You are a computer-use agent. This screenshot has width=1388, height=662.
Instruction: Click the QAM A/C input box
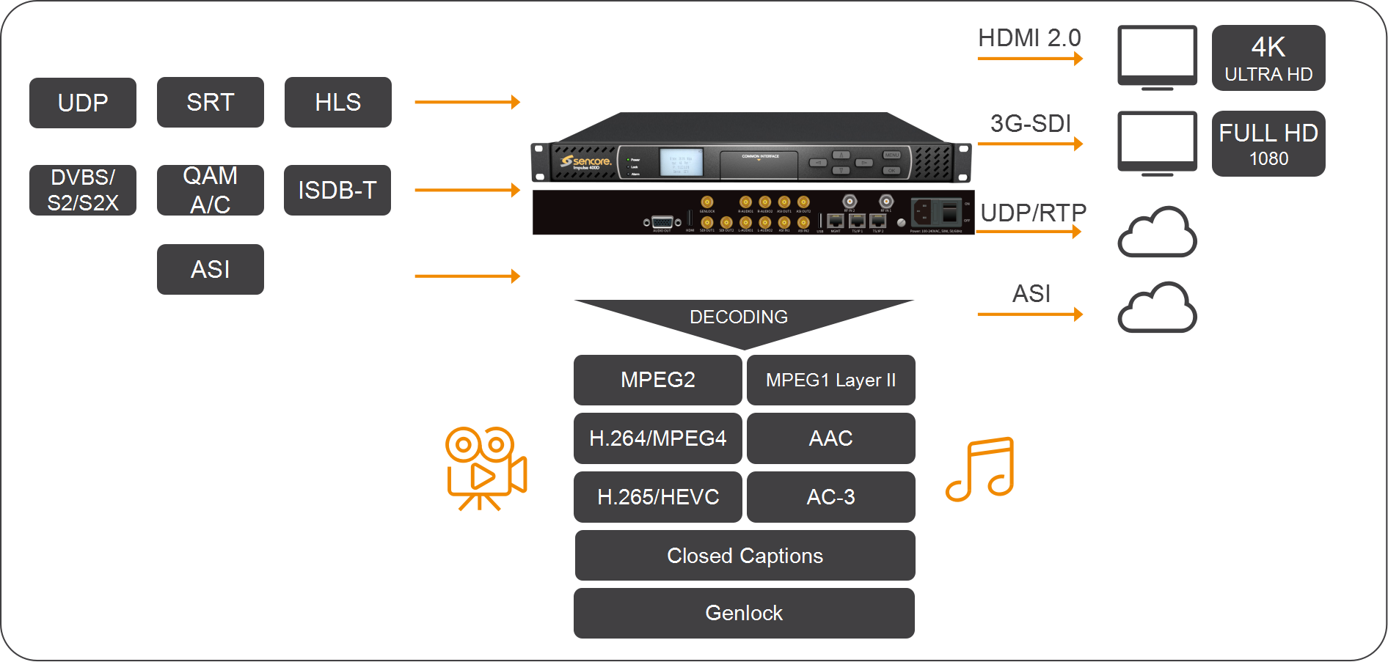211,190
